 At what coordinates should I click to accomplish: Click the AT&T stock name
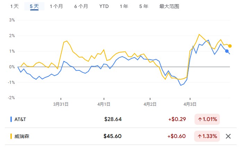point(20,119)
